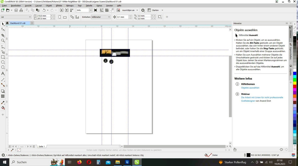Viewport: 298px width, 166px height.
Task: Pick the Crop tool
Action: (x=3, y=35)
